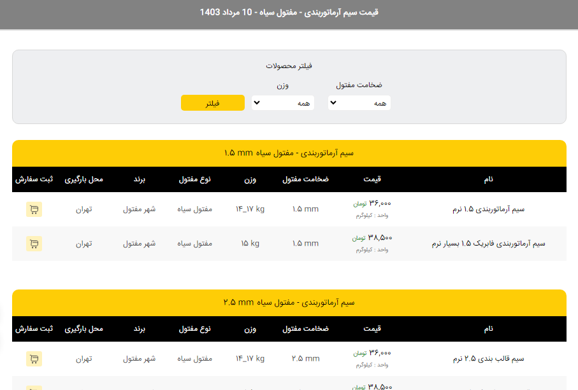
Task: Click قیمت column header in 1.5 mm table
Action: [x=372, y=179]
